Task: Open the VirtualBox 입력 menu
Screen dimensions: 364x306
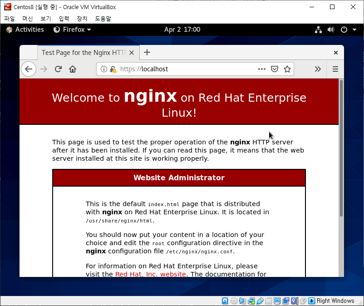Action: [64, 19]
